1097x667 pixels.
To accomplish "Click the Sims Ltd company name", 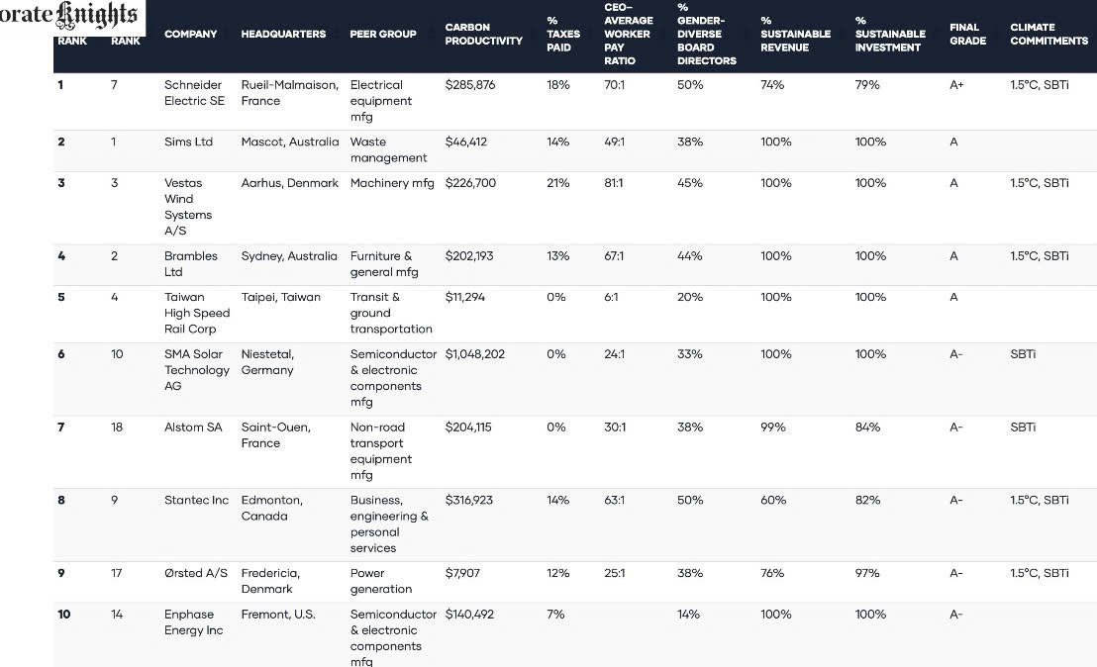I will click(x=188, y=142).
